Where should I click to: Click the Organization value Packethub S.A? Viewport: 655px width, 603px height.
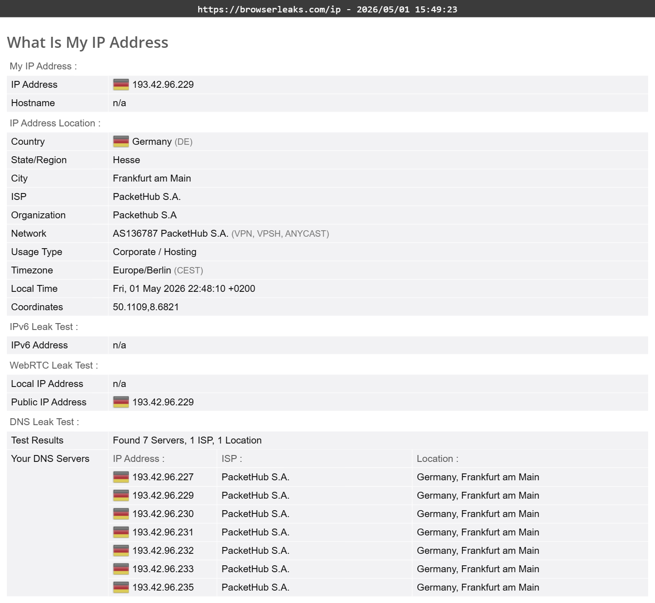[x=145, y=215]
